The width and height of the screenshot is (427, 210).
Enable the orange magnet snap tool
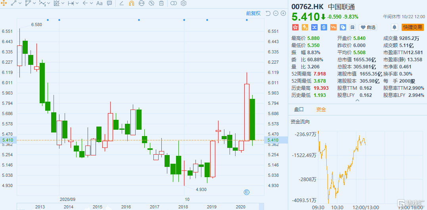[132, 3]
